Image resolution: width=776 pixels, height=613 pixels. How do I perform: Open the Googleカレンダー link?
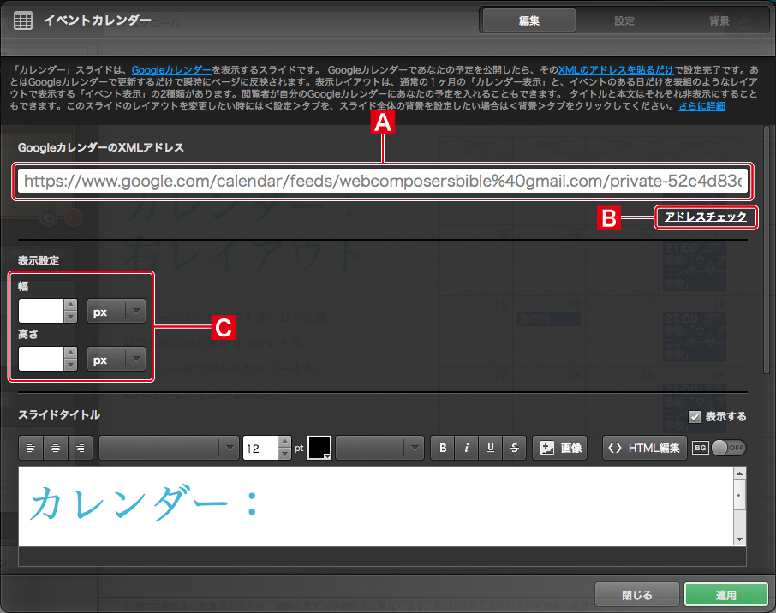tap(171, 70)
